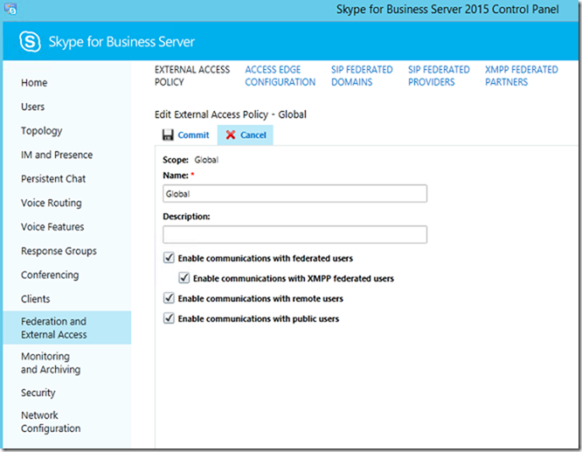Select Federation and External Access
The height and width of the screenshot is (452, 582).
tap(66, 328)
